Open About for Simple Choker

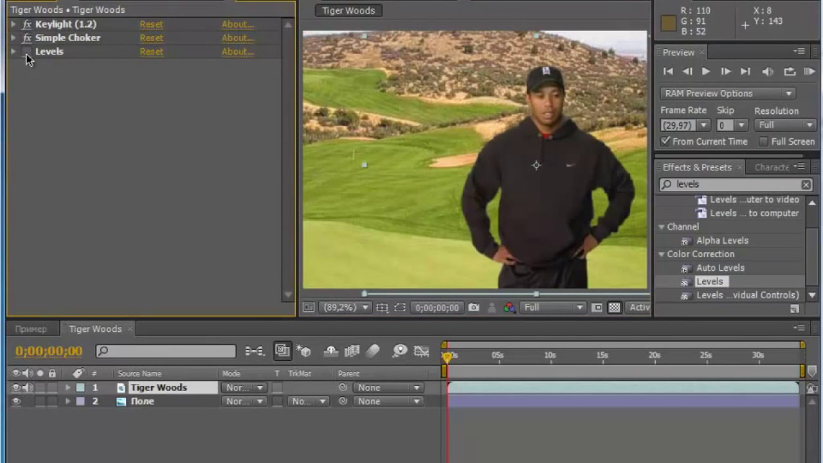pos(238,38)
